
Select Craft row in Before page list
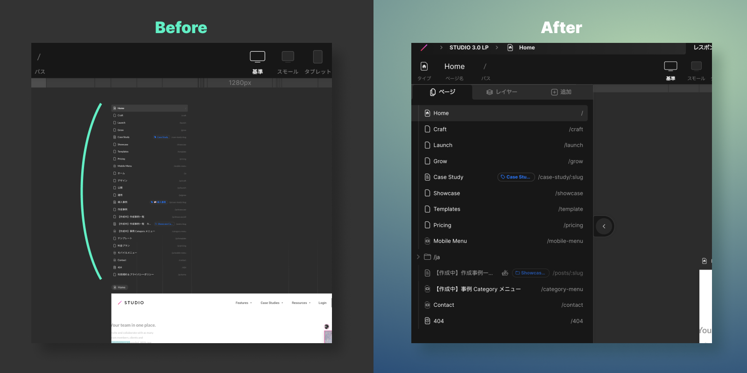(149, 115)
